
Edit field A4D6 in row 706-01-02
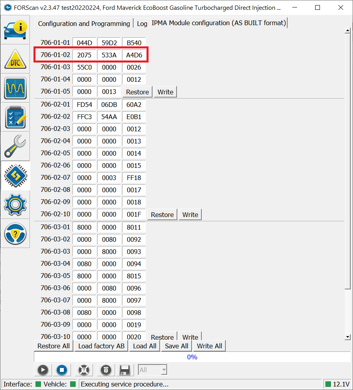coord(134,55)
